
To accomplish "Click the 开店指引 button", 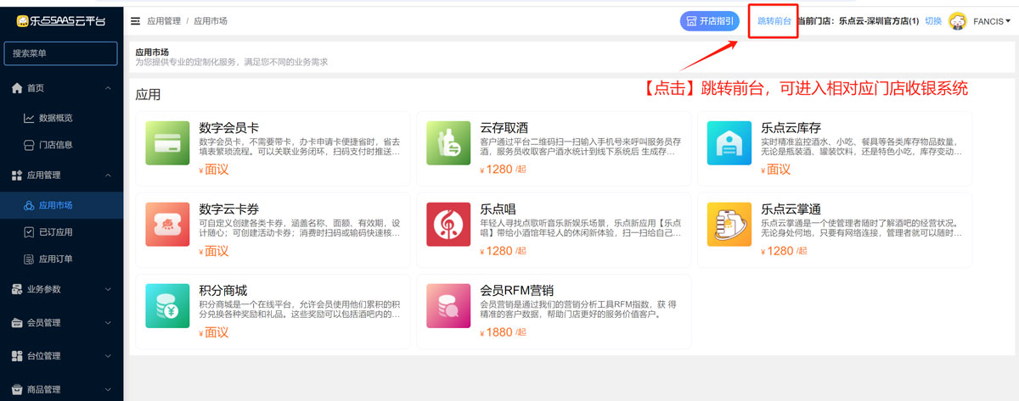I will point(710,21).
